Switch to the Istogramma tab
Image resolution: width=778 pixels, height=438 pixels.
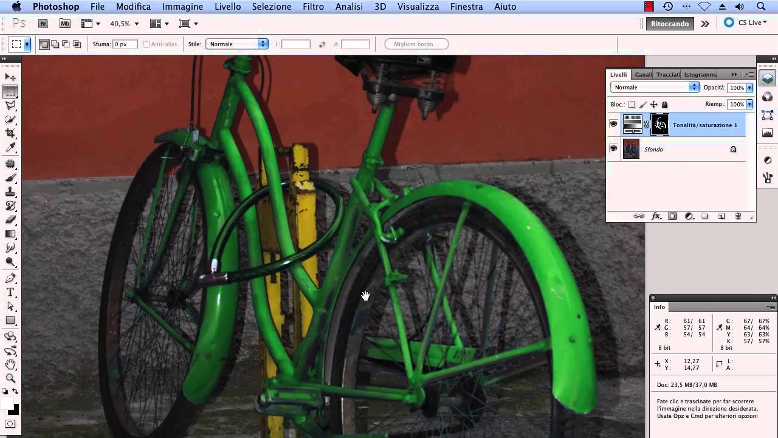point(700,74)
